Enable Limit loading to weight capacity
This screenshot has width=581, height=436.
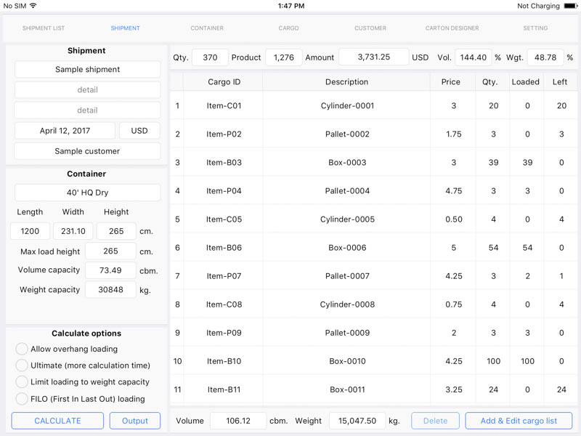[22, 382]
